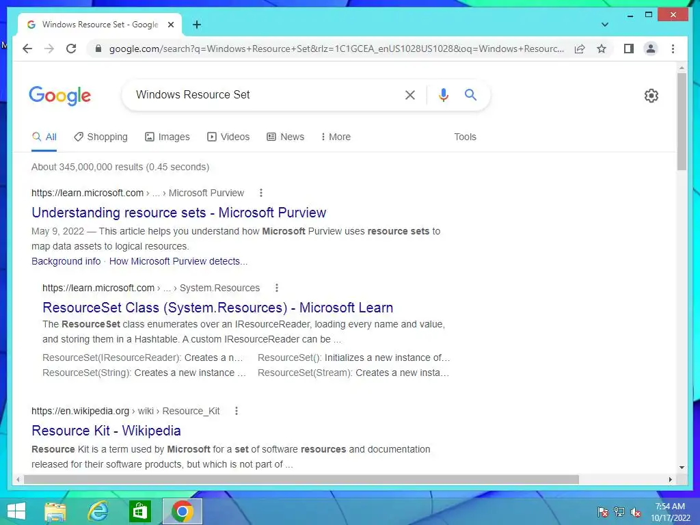Start voice search with microphone

click(x=443, y=94)
